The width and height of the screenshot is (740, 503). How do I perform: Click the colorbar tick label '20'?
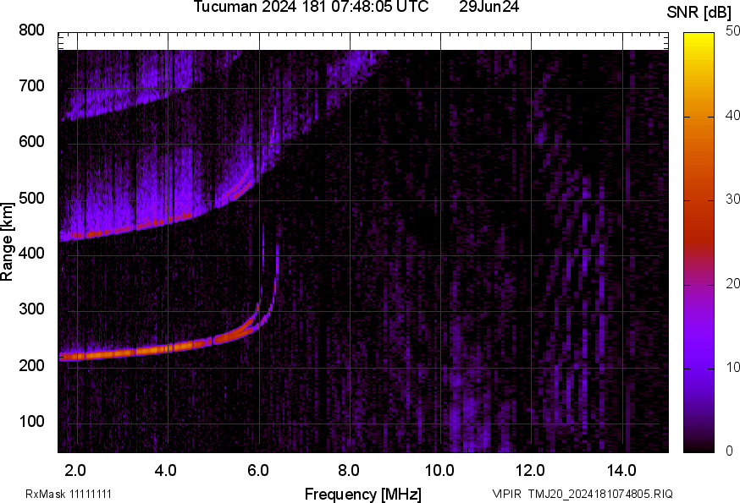coord(732,283)
